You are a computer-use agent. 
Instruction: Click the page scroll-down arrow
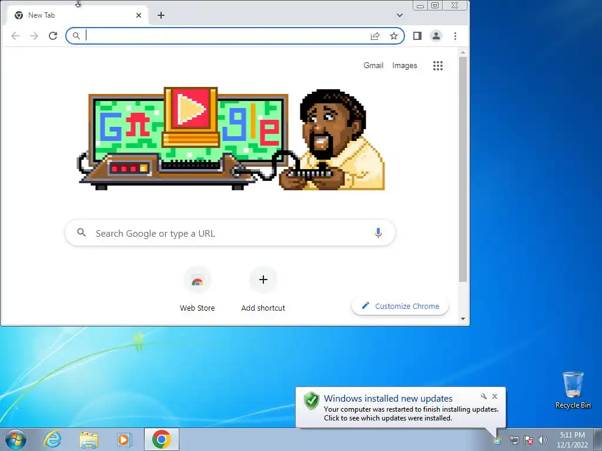[x=463, y=319]
